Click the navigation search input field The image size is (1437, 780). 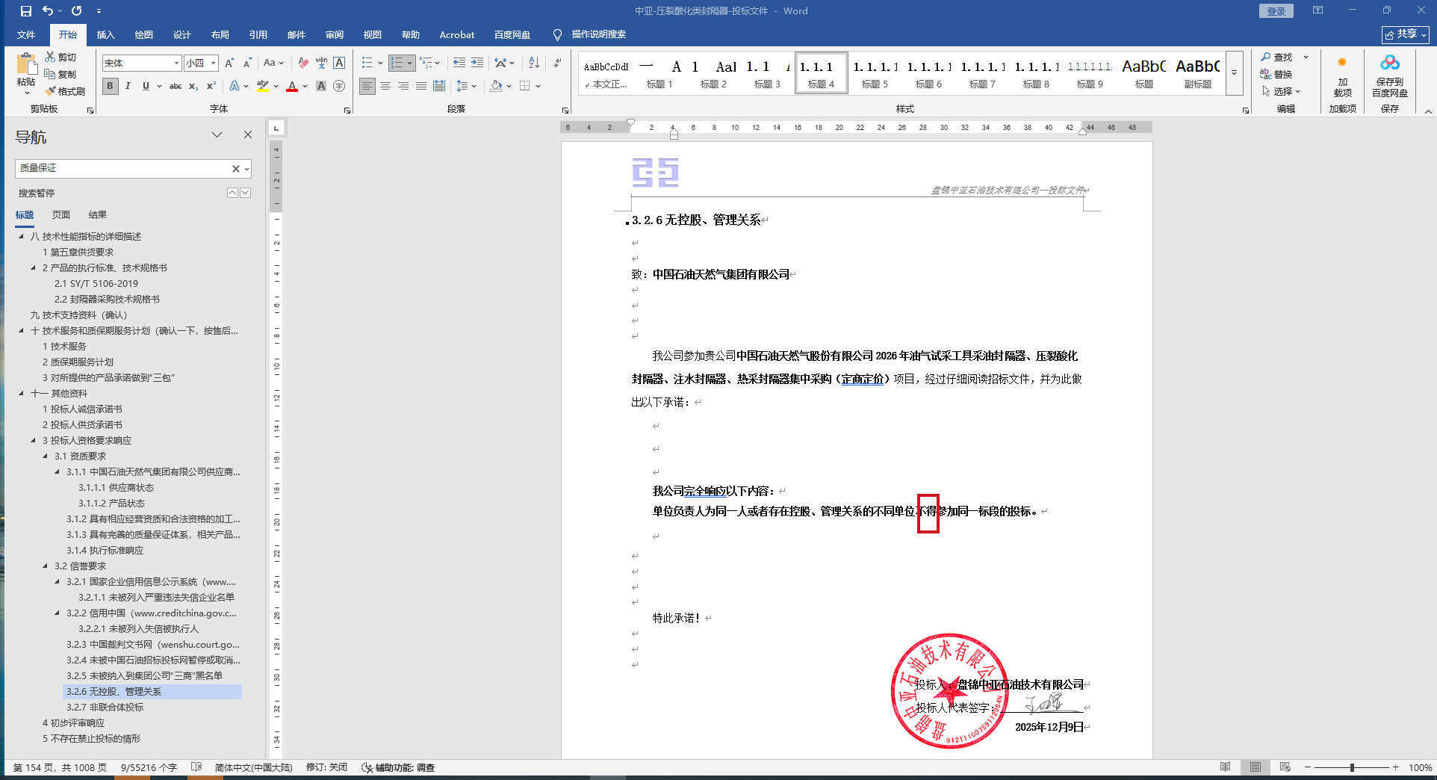pyautogui.click(x=123, y=169)
